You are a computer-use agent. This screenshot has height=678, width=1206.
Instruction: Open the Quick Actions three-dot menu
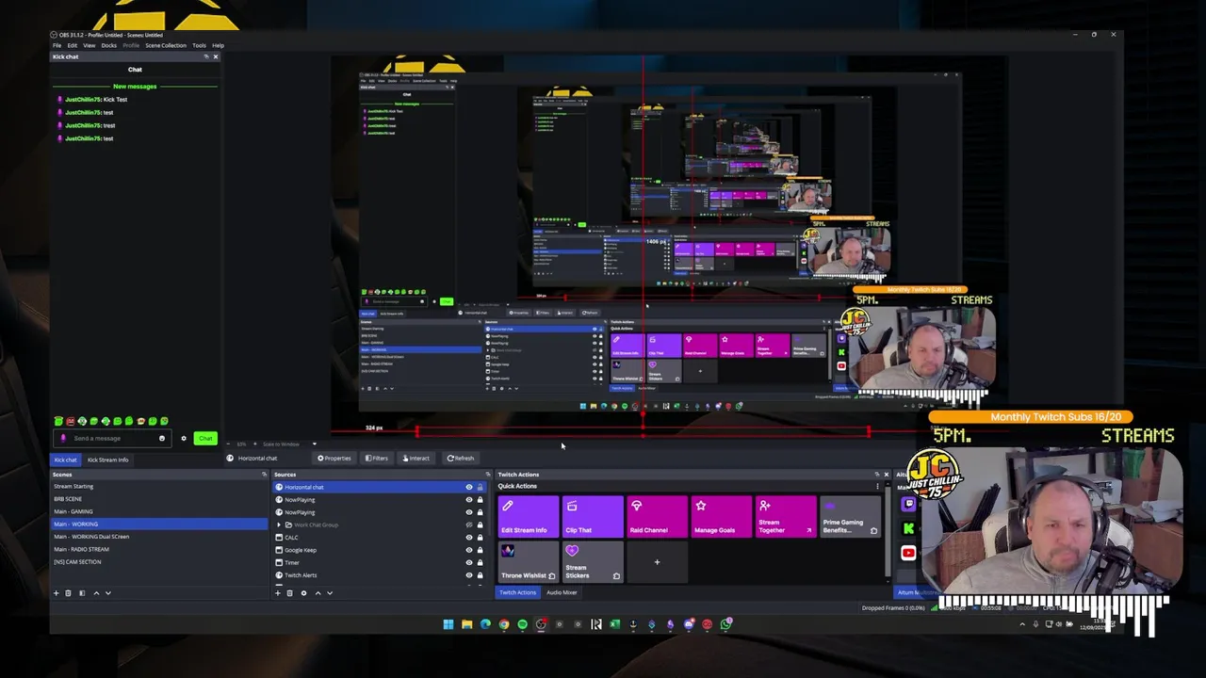pos(877,487)
